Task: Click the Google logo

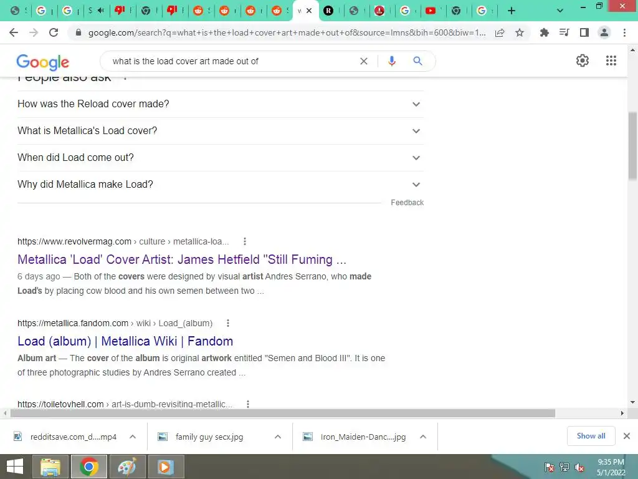Action: tap(43, 62)
